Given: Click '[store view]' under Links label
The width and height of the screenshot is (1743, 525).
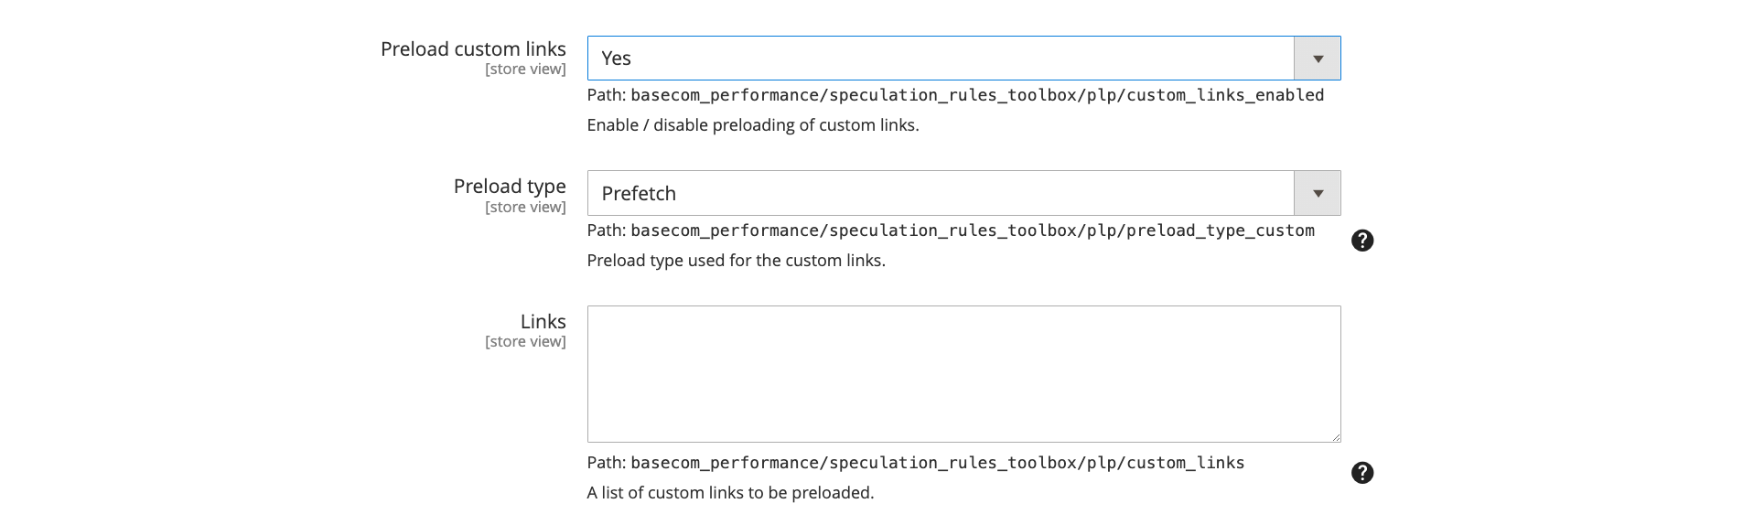Looking at the screenshot, I should (x=525, y=342).
